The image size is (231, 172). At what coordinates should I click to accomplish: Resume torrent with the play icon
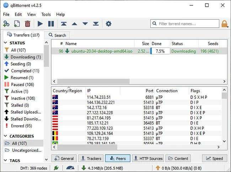(40, 24)
